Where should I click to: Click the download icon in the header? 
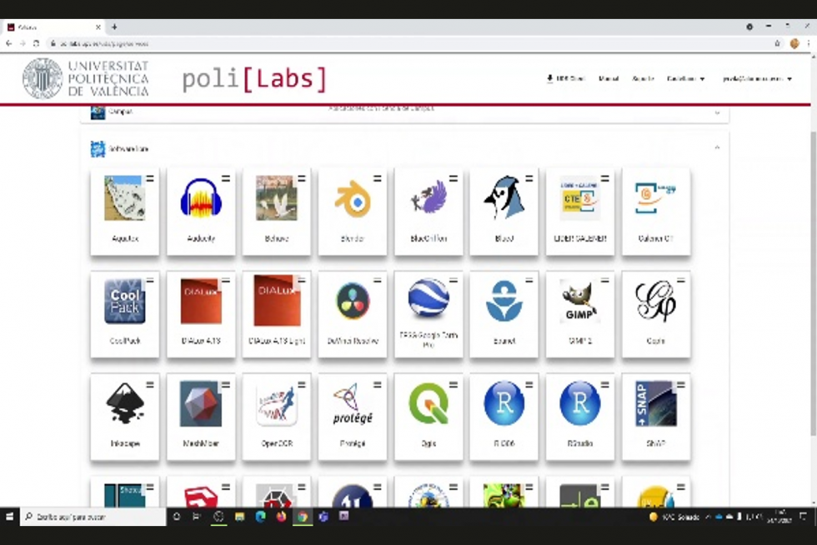pyautogui.click(x=549, y=78)
